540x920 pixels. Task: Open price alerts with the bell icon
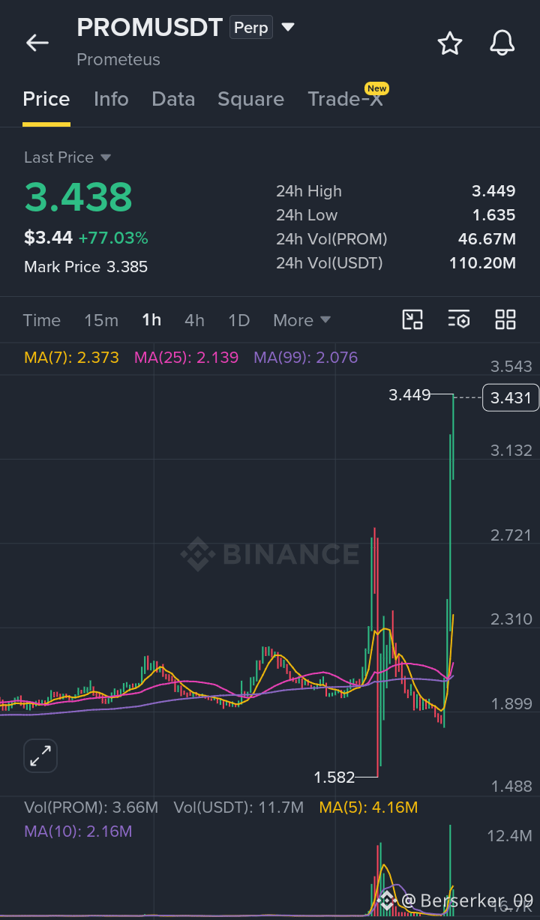[x=502, y=43]
